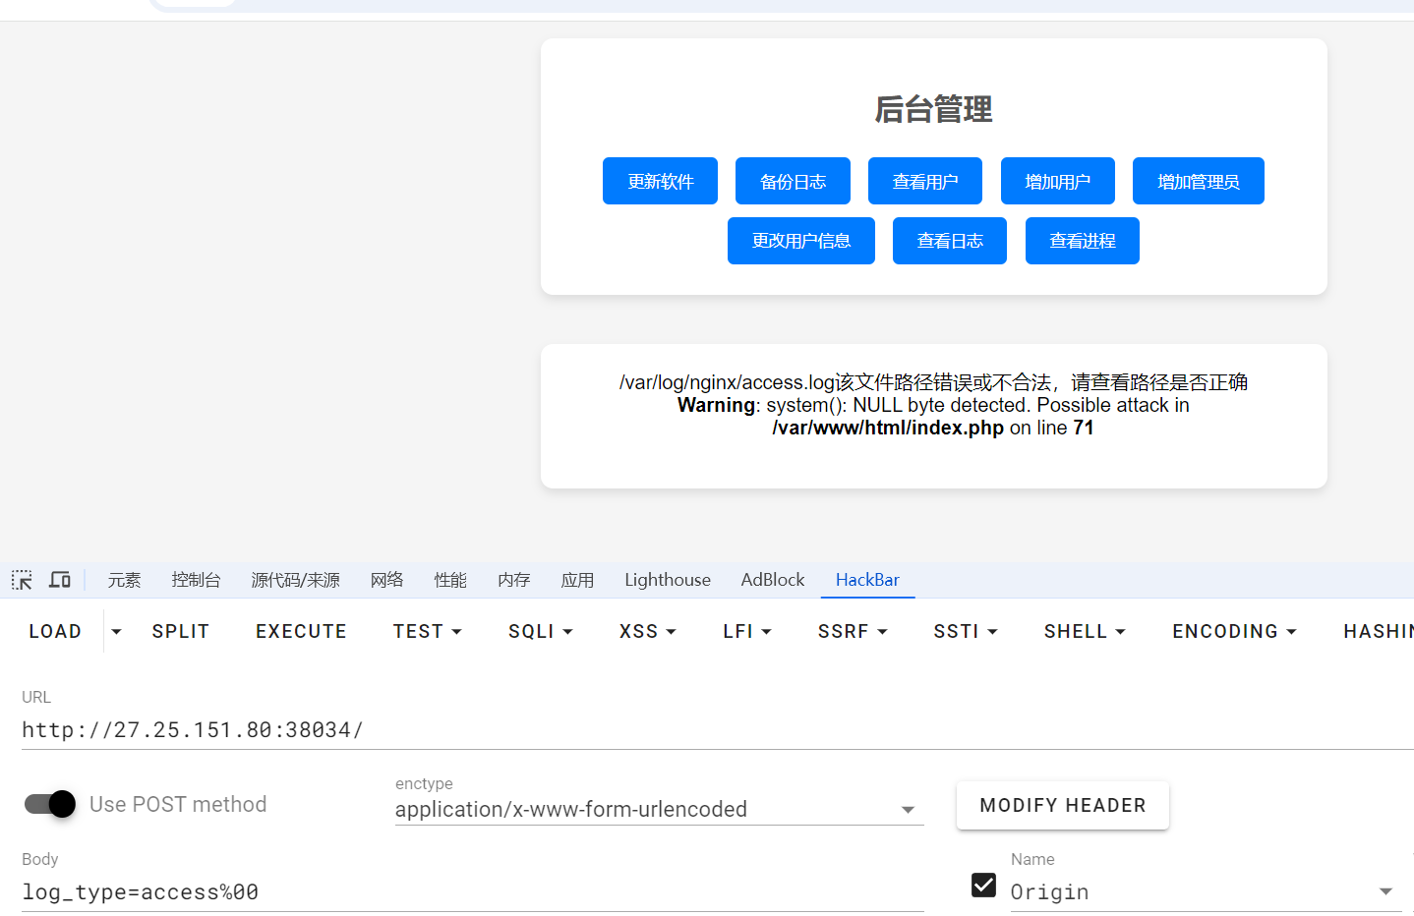Click the 备份日志 button
The width and height of the screenshot is (1414, 916).
pos(793,182)
